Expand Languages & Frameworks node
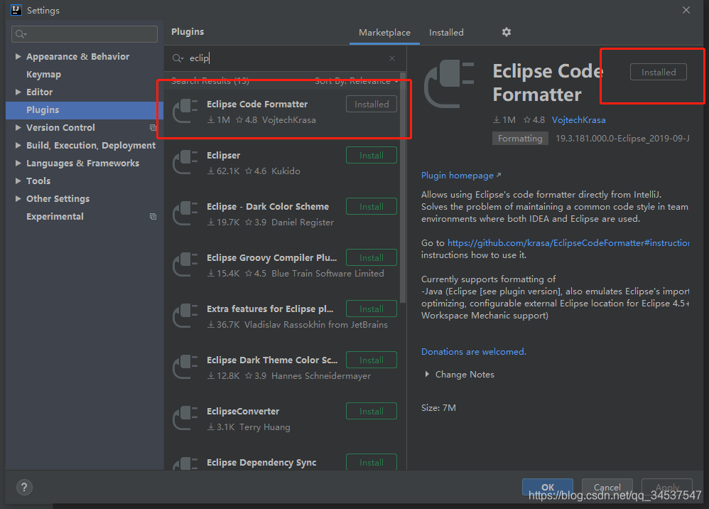709x509 pixels. pos(18,163)
